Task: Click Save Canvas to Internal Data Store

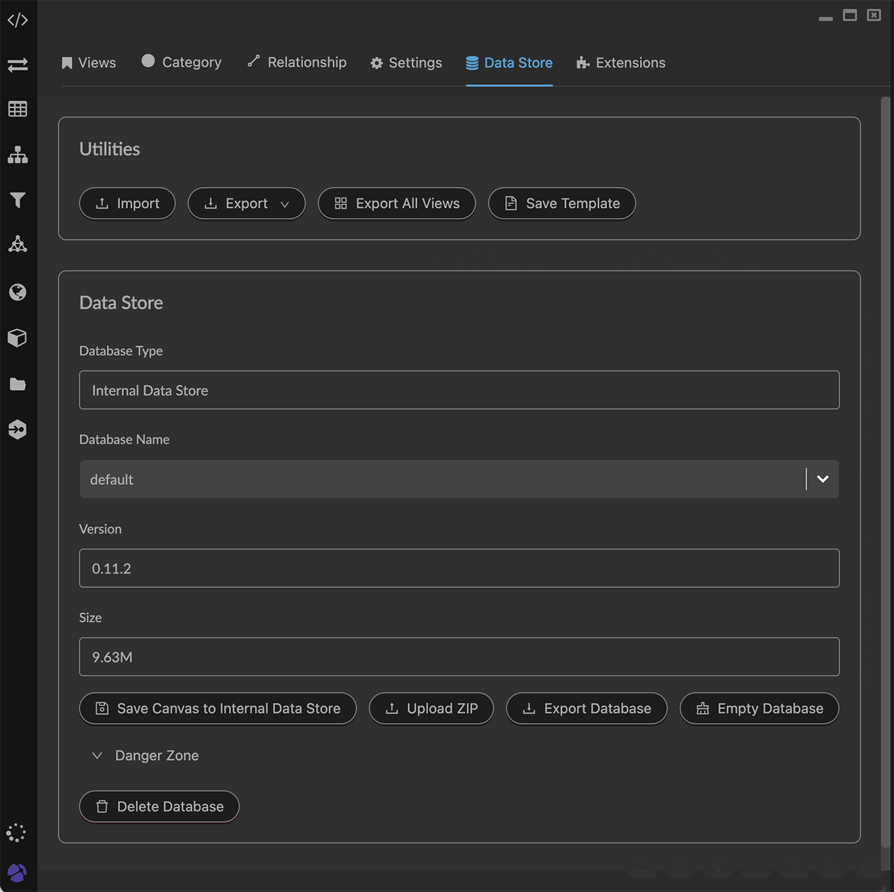Action: (x=217, y=708)
